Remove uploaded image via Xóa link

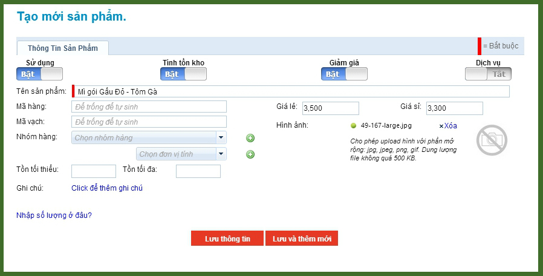click(x=448, y=126)
